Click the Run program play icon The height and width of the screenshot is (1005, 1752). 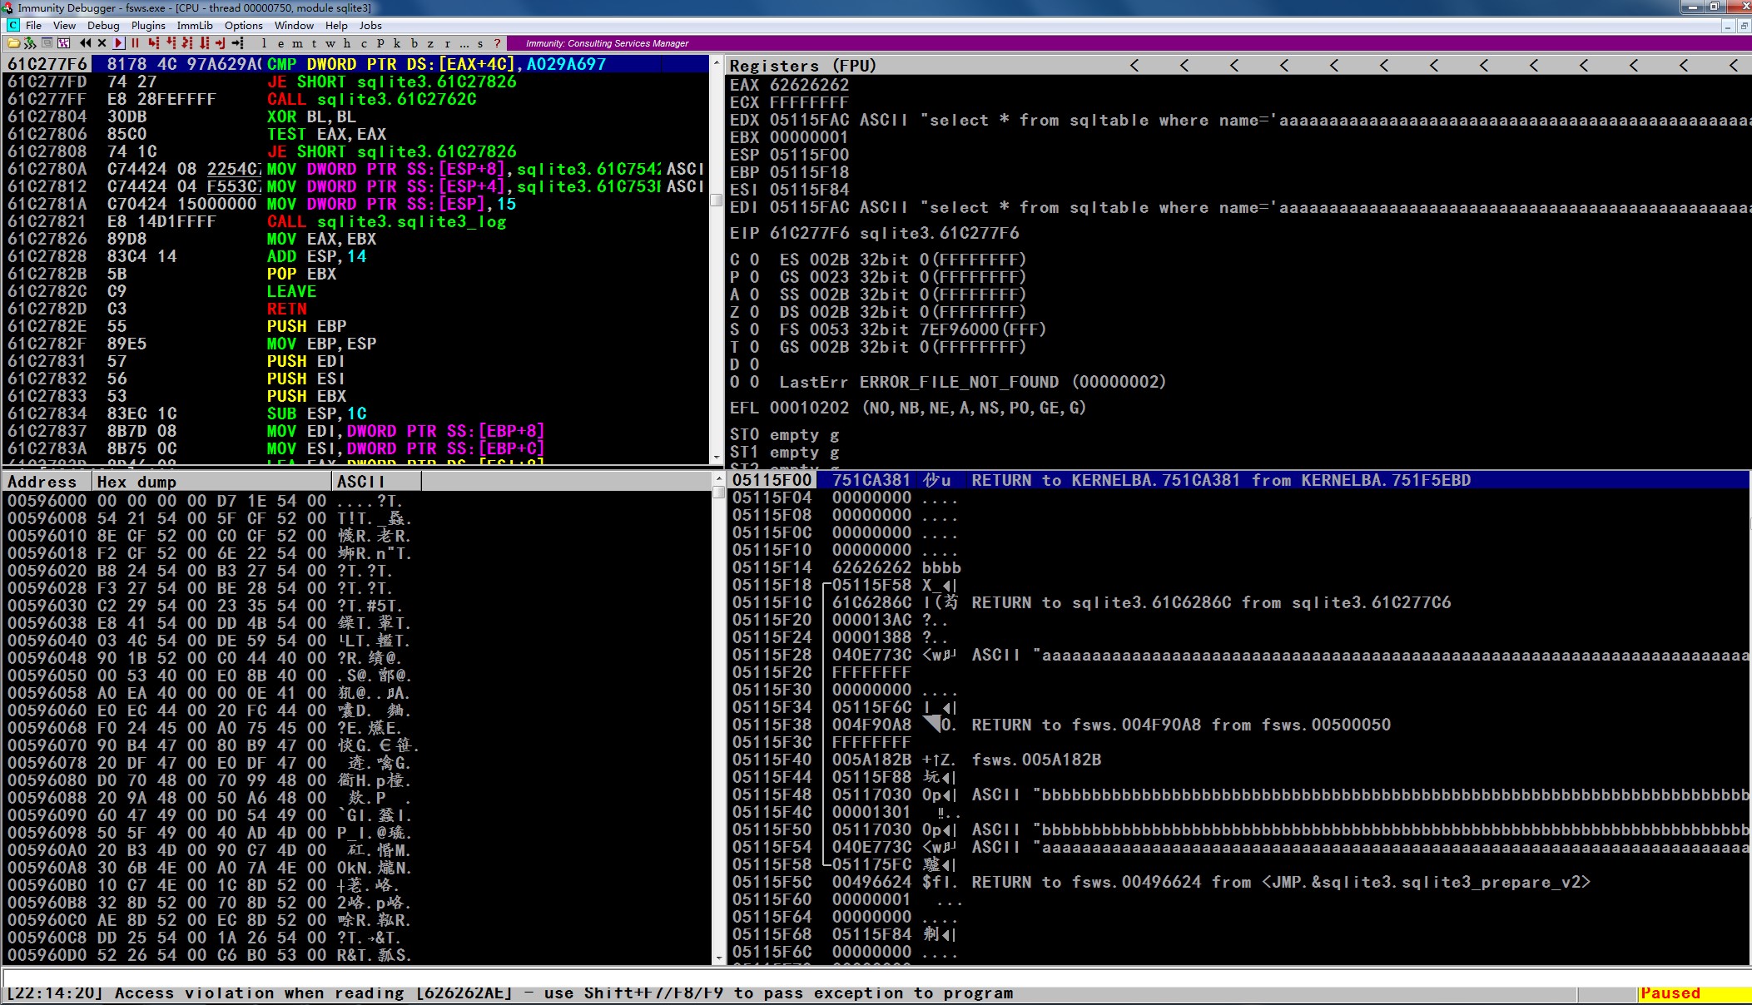118,43
